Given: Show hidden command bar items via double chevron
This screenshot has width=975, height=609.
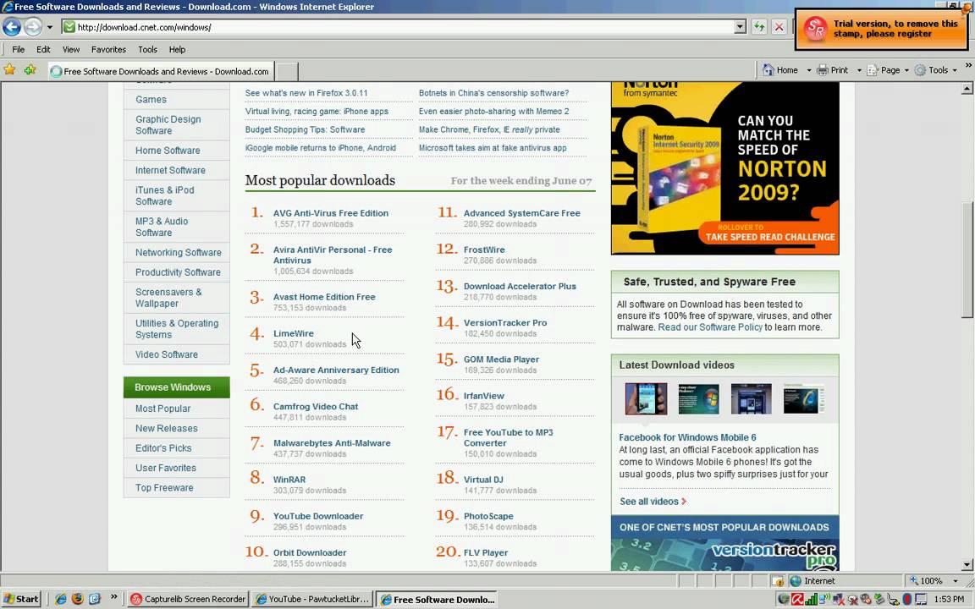Looking at the screenshot, I should coord(967,66).
